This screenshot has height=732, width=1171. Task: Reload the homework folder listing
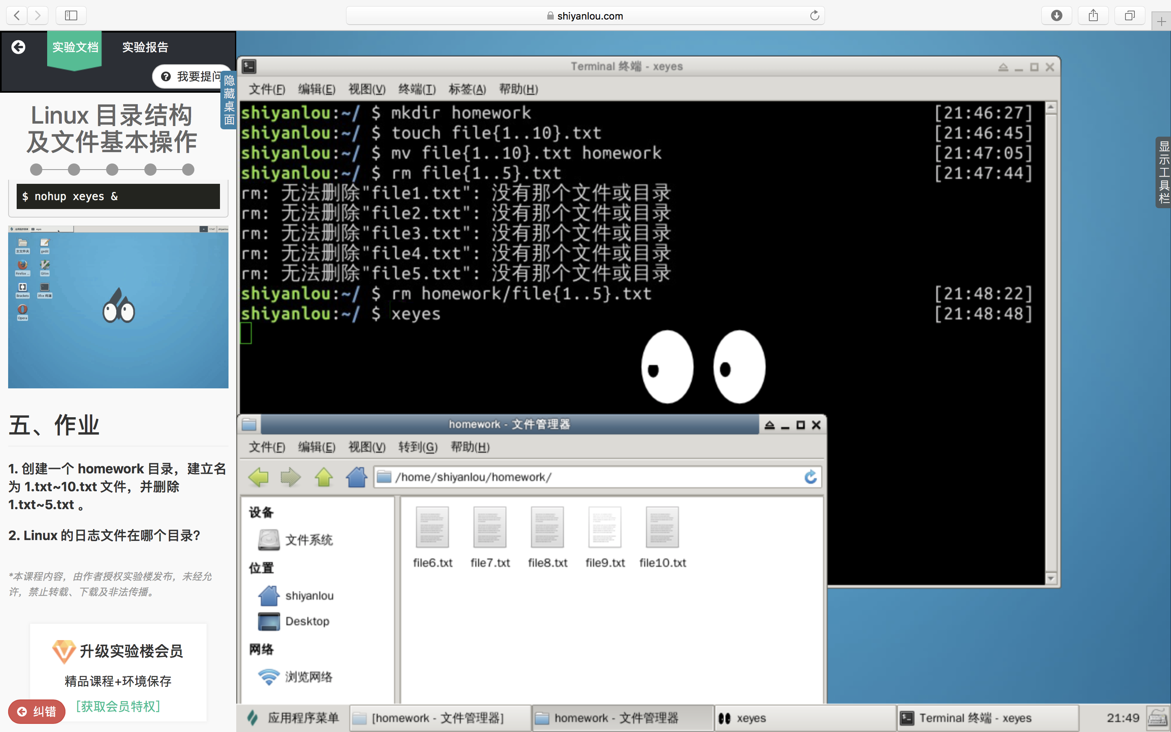[810, 477]
